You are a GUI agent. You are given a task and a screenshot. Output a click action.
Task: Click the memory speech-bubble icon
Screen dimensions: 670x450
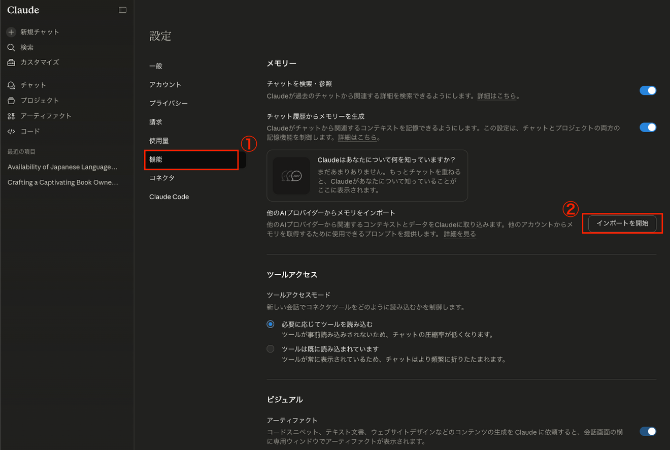click(292, 176)
